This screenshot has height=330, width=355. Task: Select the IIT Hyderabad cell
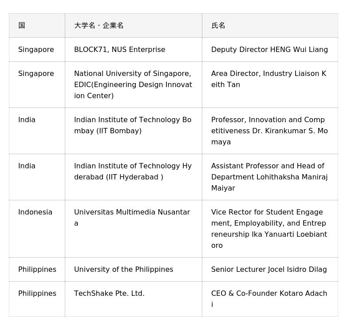click(x=133, y=171)
